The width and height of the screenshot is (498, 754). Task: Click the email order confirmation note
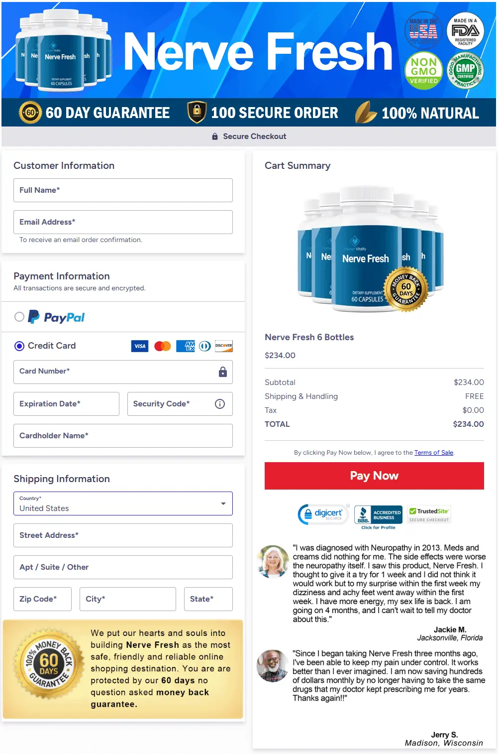coord(81,240)
